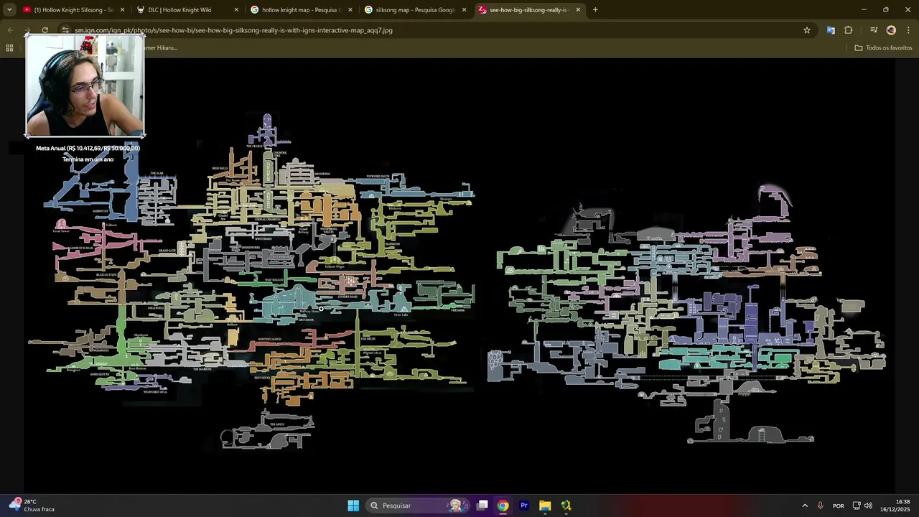919x517 pixels.
Task: Open the apps grid in bookmarks bar
Action: click(x=9, y=47)
